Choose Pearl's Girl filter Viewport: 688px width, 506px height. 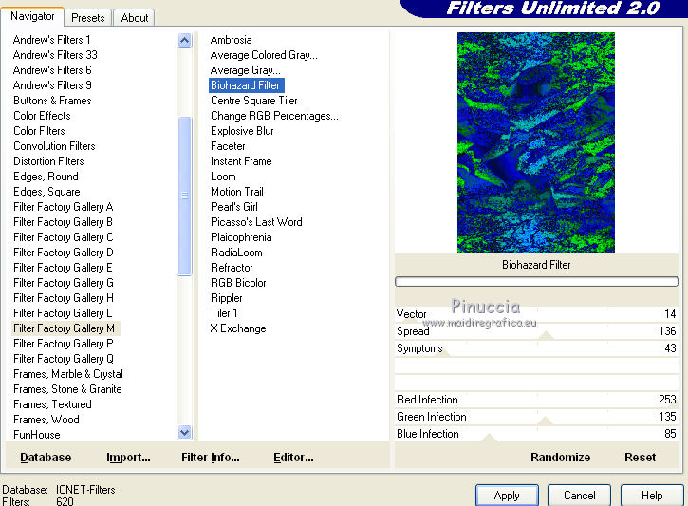click(x=233, y=207)
